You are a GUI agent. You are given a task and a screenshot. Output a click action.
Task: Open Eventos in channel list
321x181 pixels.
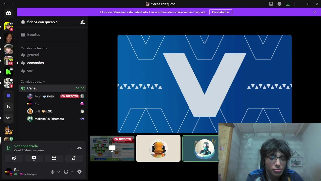click(52, 35)
